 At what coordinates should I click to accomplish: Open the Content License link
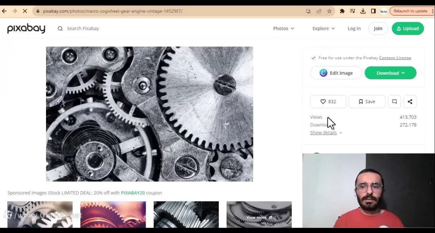point(395,58)
